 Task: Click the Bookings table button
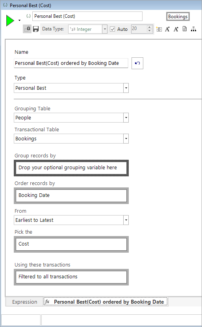(x=178, y=17)
